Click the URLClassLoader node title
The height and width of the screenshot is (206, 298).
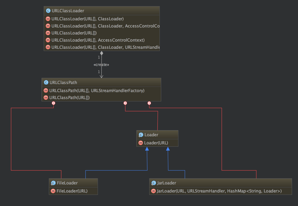click(68, 11)
